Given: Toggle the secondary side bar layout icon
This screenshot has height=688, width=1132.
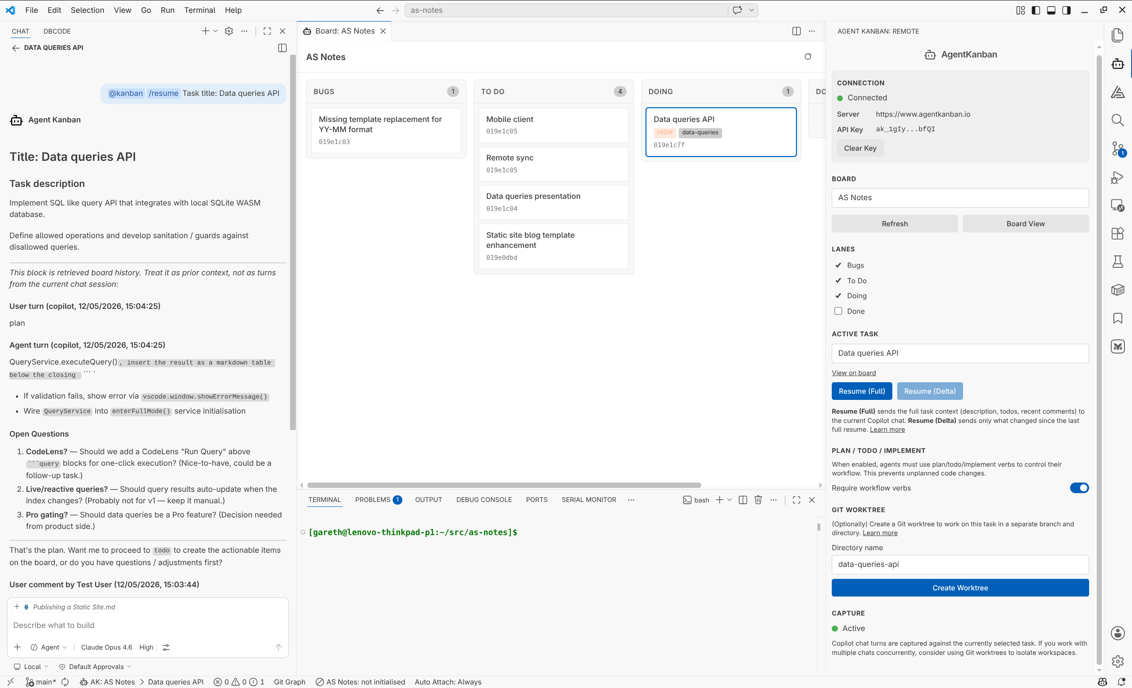Looking at the screenshot, I should click(x=1066, y=10).
